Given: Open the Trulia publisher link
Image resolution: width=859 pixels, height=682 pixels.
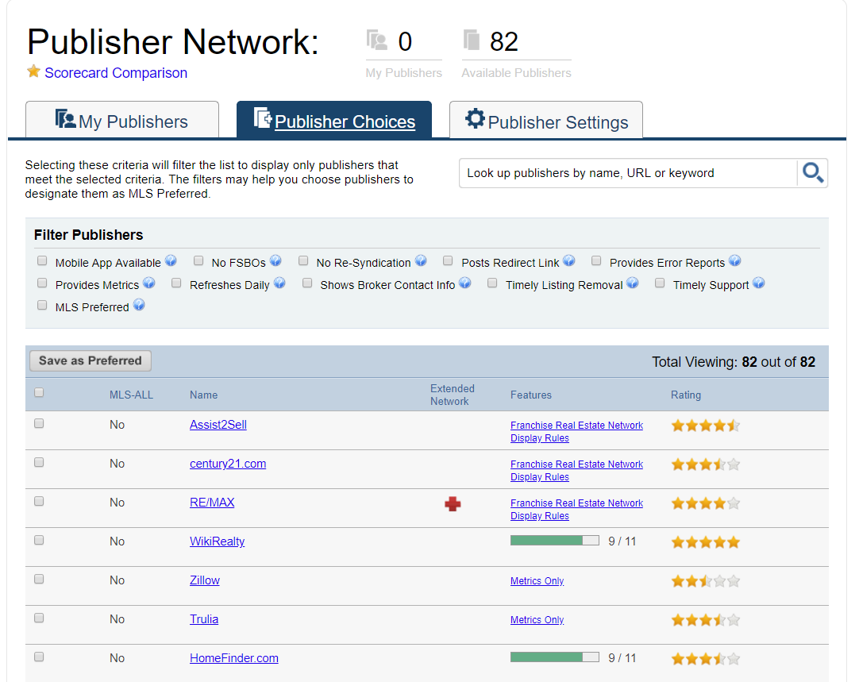Looking at the screenshot, I should (x=204, y=619).
